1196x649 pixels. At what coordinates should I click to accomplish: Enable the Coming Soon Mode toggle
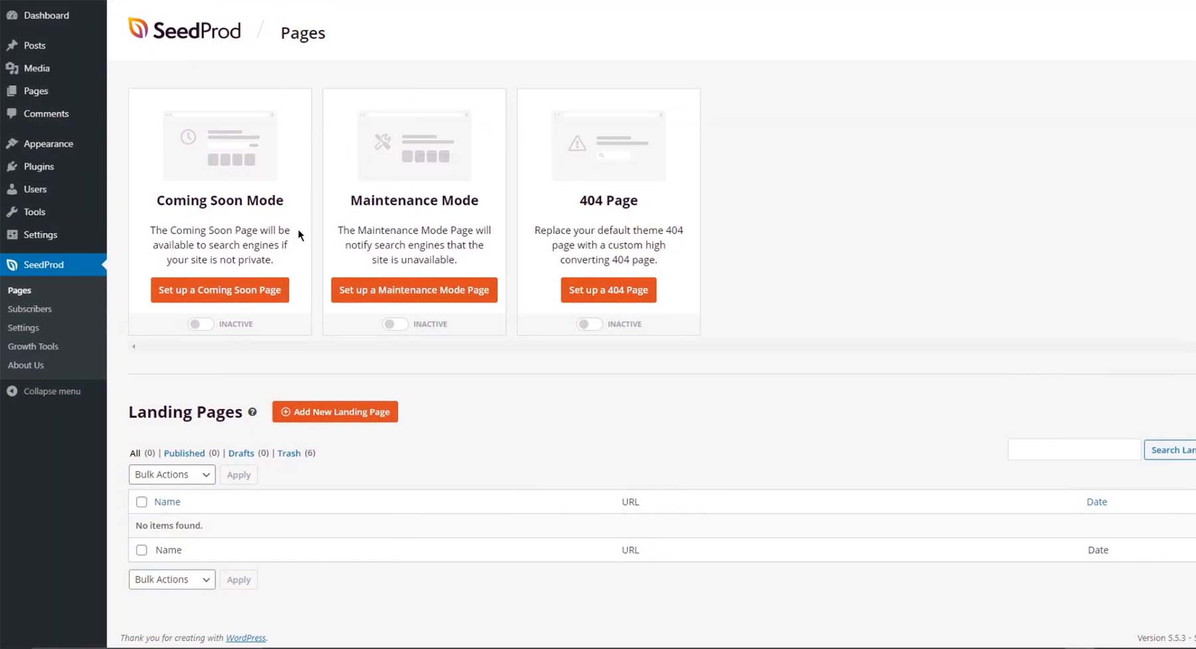pyautogui.click(x=200, y=324)
